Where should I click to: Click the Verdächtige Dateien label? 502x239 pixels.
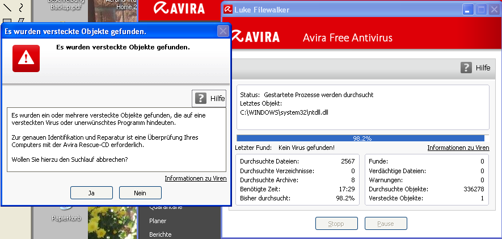coord(397,171)
